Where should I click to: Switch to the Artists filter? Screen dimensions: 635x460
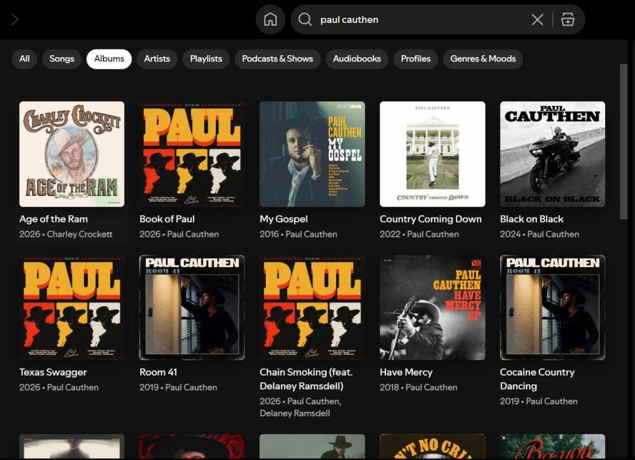point(157,59)
